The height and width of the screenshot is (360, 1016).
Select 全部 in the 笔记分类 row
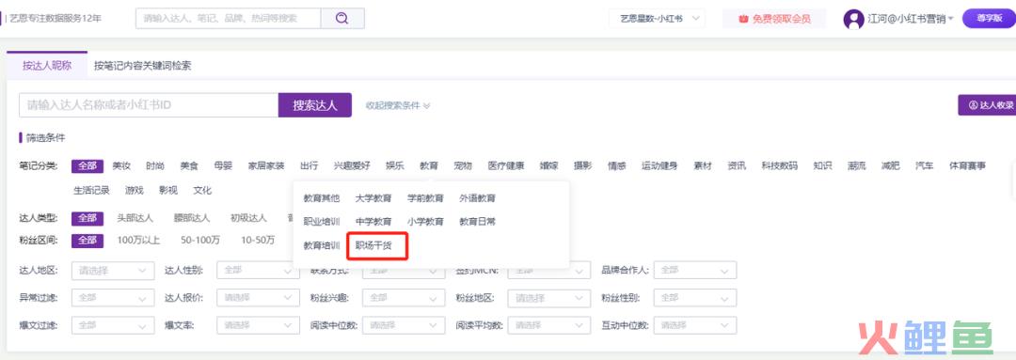pos(87,165)
